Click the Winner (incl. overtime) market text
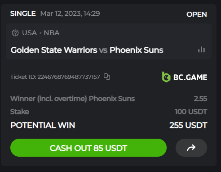 tap(49, 99)
